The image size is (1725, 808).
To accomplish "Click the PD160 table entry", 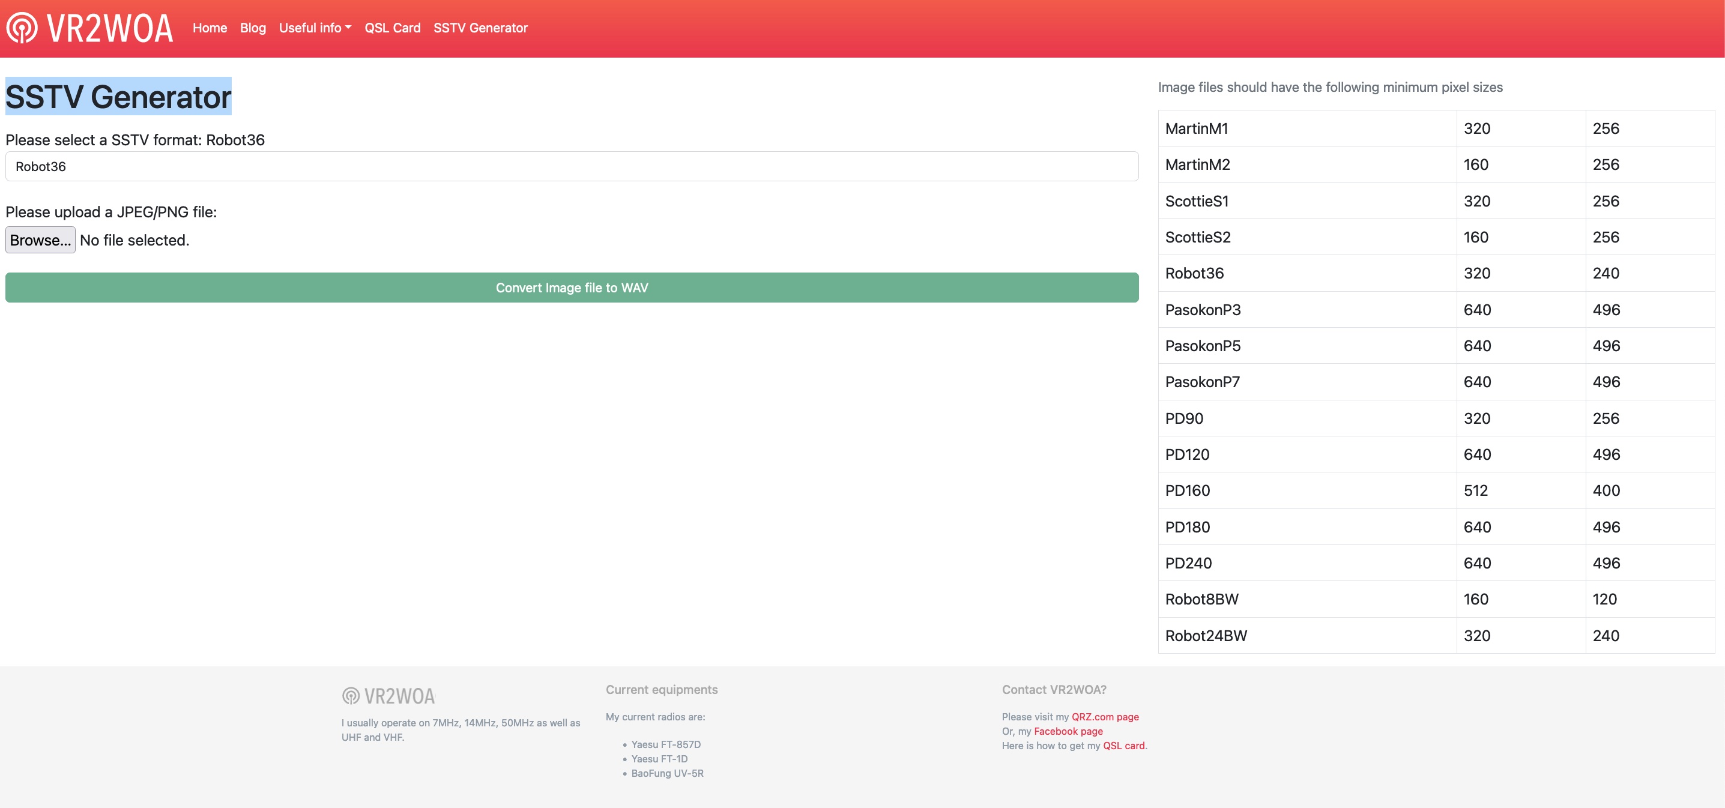I will click(1187, 490).
